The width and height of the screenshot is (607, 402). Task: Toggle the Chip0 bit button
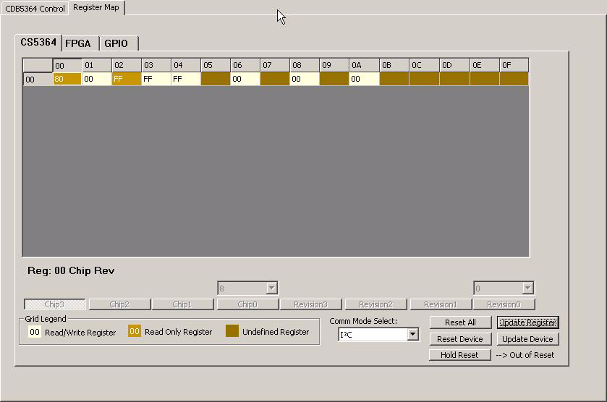[247, 304]
